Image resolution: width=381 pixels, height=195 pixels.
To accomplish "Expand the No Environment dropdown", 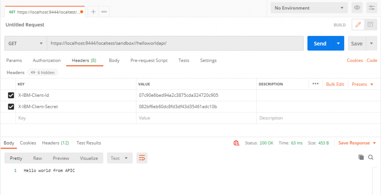I will tap(309, 8).
